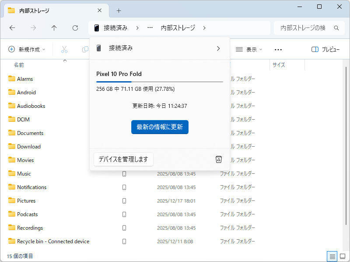Click the magnifier icon in the search box
350x262 pixels.
point(336,28)
